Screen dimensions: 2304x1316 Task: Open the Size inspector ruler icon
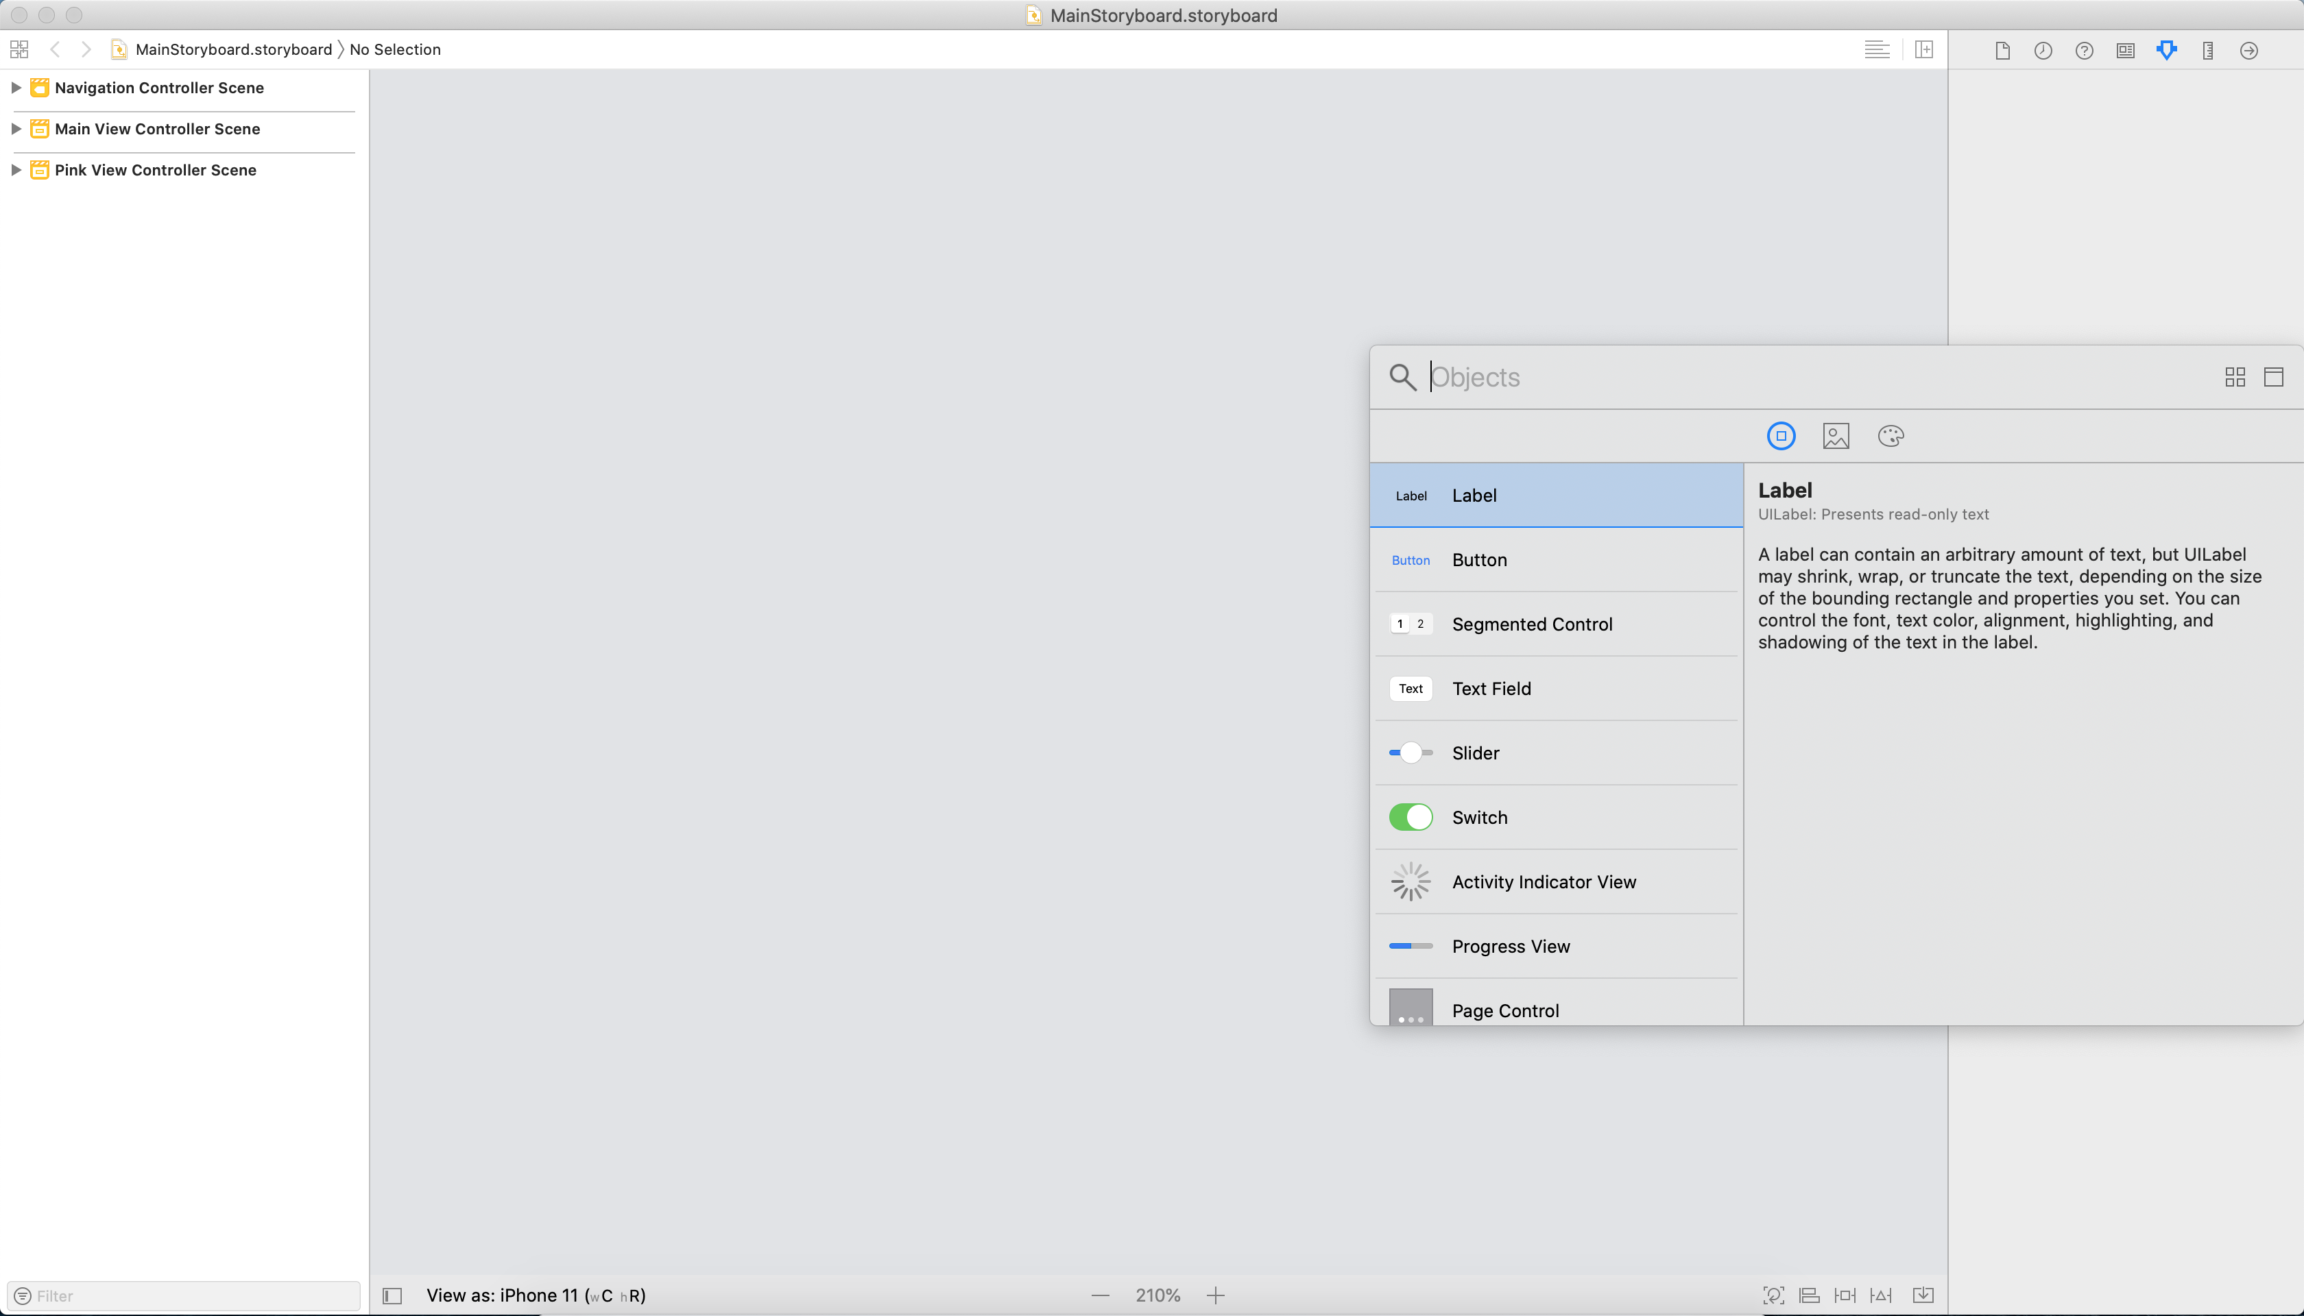[x=2207, y=51]
